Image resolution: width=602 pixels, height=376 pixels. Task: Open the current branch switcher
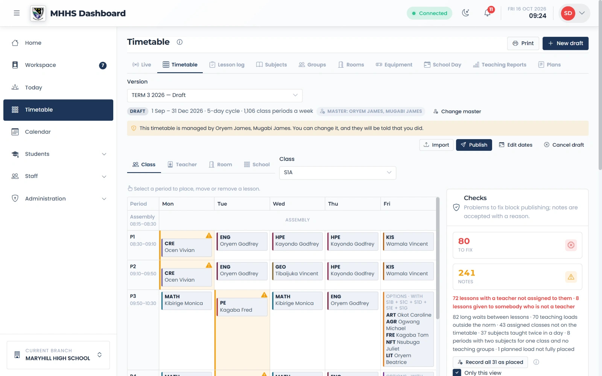point(58,355)
